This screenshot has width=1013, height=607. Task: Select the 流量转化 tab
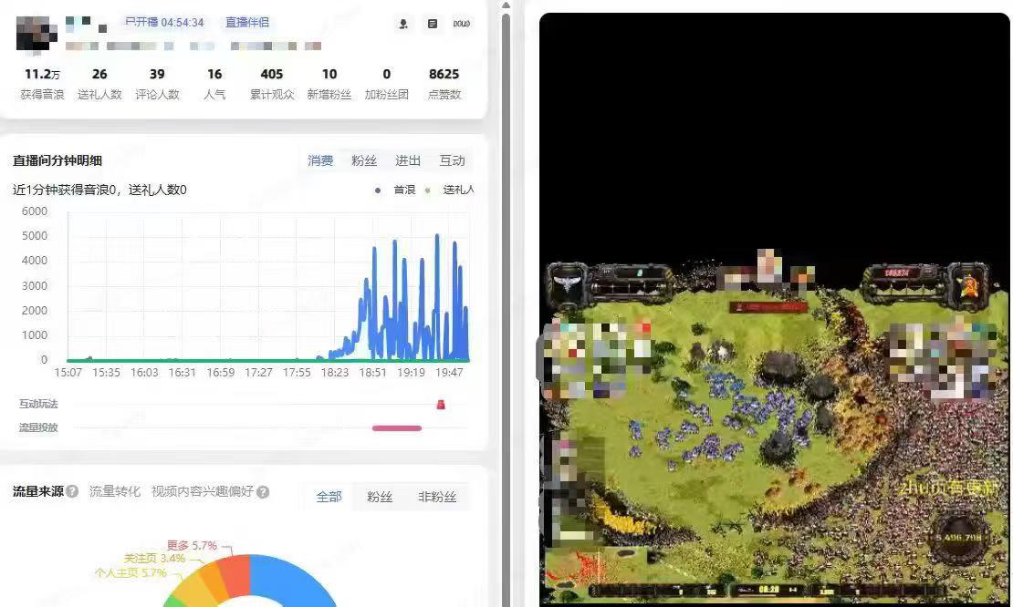coord(114,491)
